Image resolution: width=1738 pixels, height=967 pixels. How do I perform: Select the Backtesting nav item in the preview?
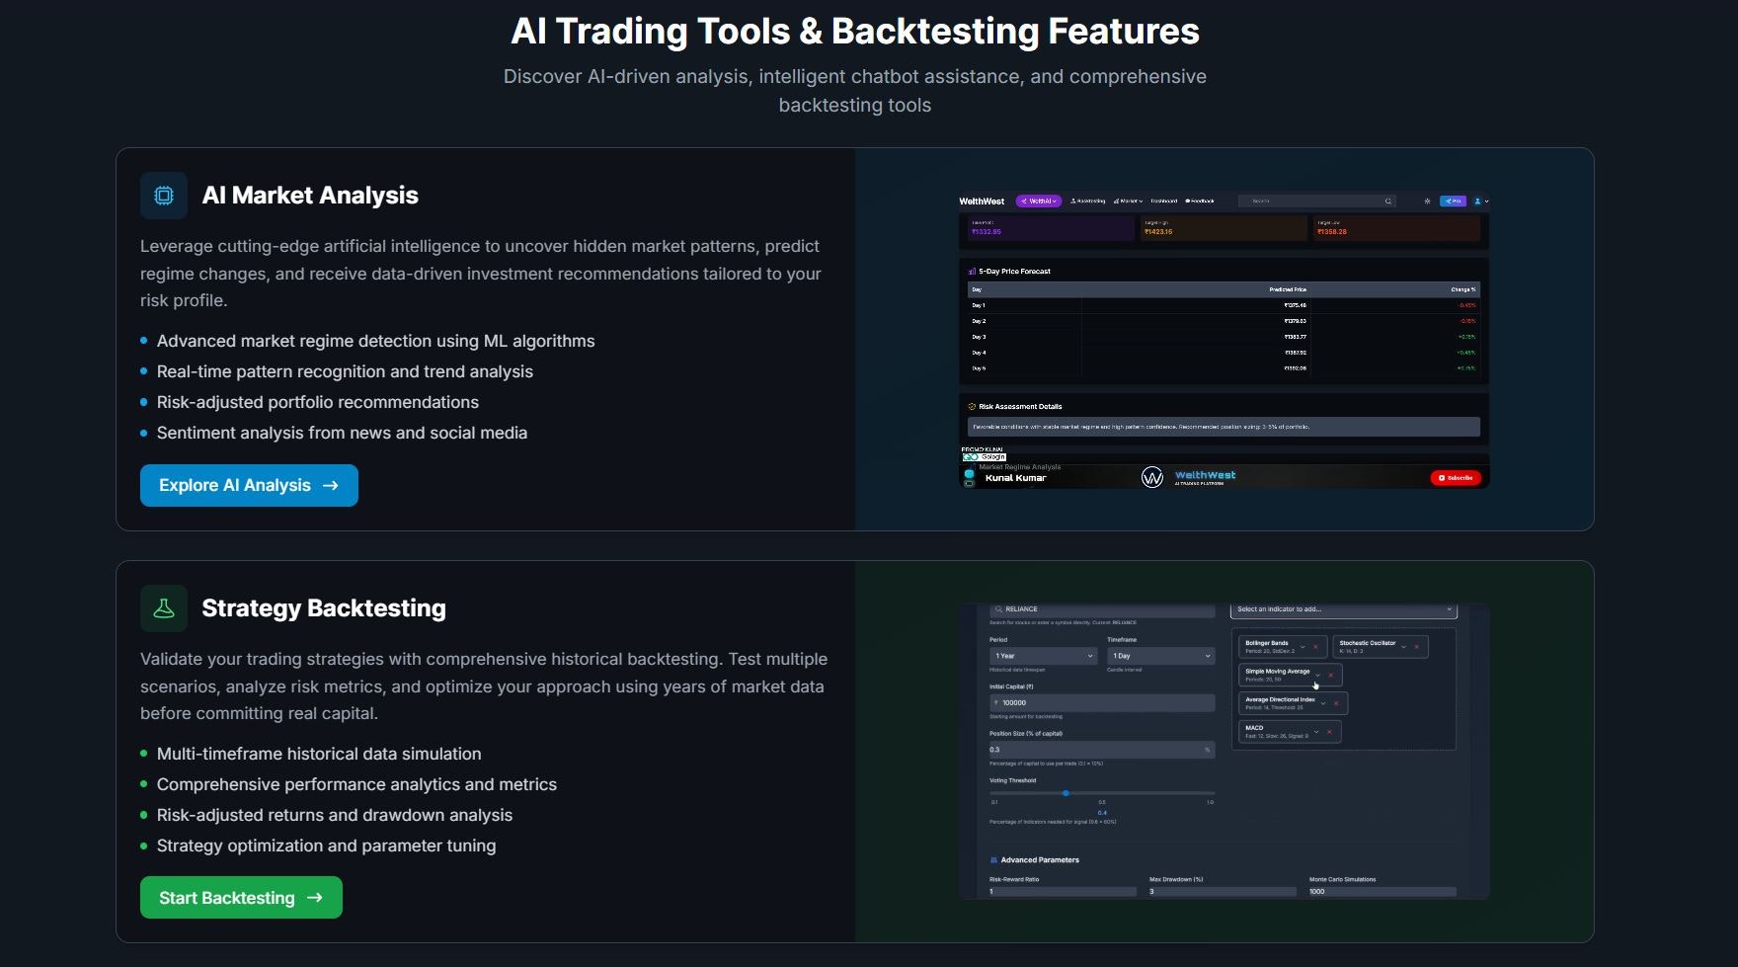(x=1088, y=201)
